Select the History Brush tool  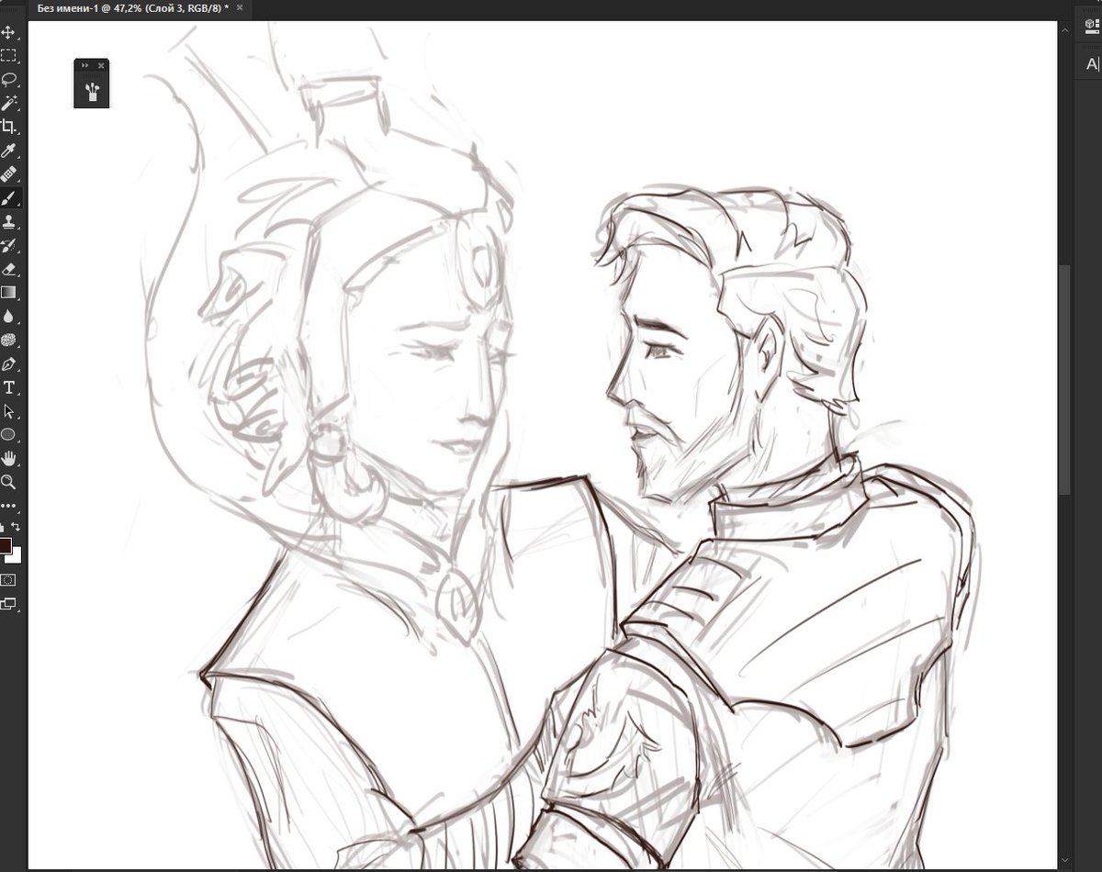(8, 245)
